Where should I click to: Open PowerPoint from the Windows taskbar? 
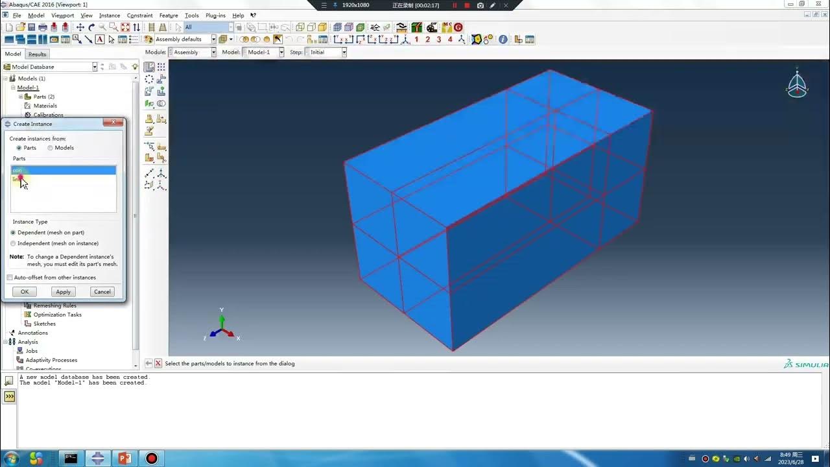124,459
